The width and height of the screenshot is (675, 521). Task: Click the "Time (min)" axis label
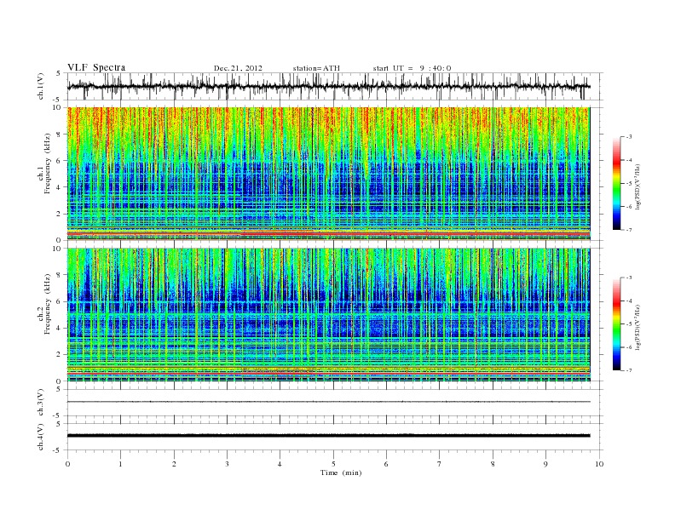[x=341, y=472]
